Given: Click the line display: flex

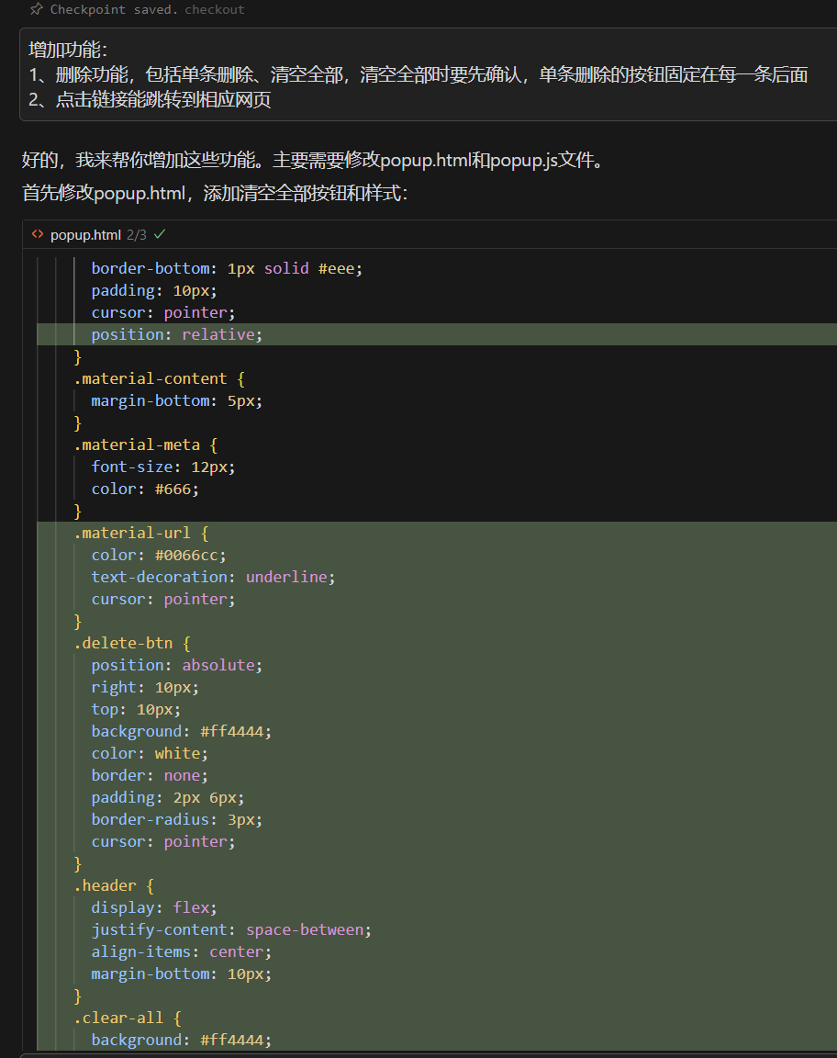Looking at the screenshot, I should click(x=154, y=907).
